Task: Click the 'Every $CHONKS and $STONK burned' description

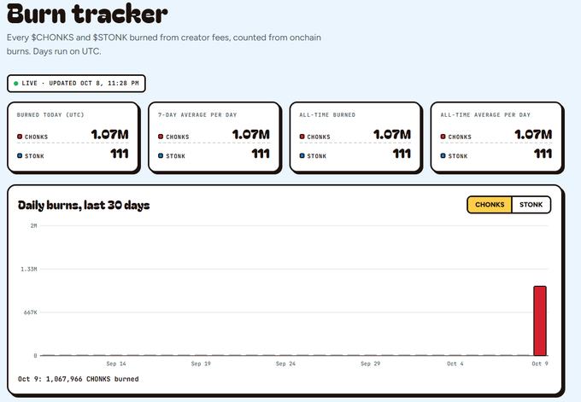Action: 164,44
